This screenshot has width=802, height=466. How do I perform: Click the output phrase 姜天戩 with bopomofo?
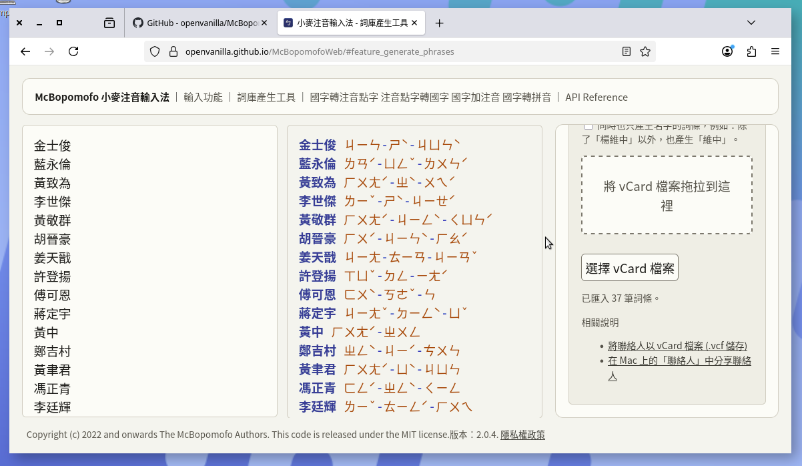pos(388,257)
